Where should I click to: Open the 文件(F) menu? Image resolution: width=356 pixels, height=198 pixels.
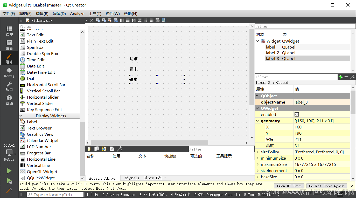(9, 13)
